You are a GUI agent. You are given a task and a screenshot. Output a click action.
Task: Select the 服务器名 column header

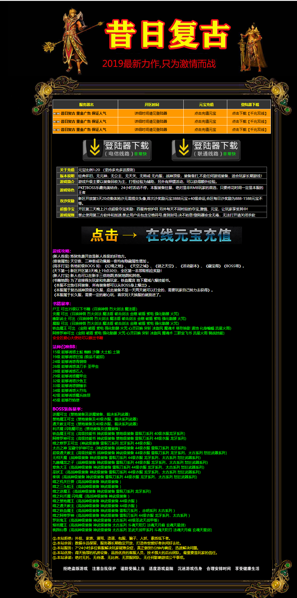click(x=86, y=105)
